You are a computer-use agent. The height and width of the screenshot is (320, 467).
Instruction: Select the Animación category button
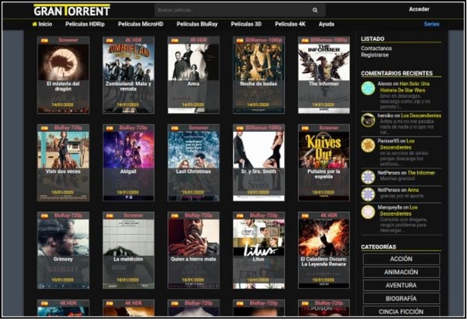(x=401, y=272)
